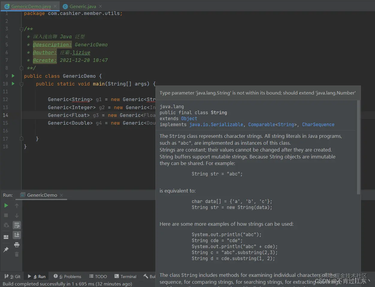Toggle Scroll to End in Run console
The width and height of the screenshot is (375, 287).
click(17, 235)
